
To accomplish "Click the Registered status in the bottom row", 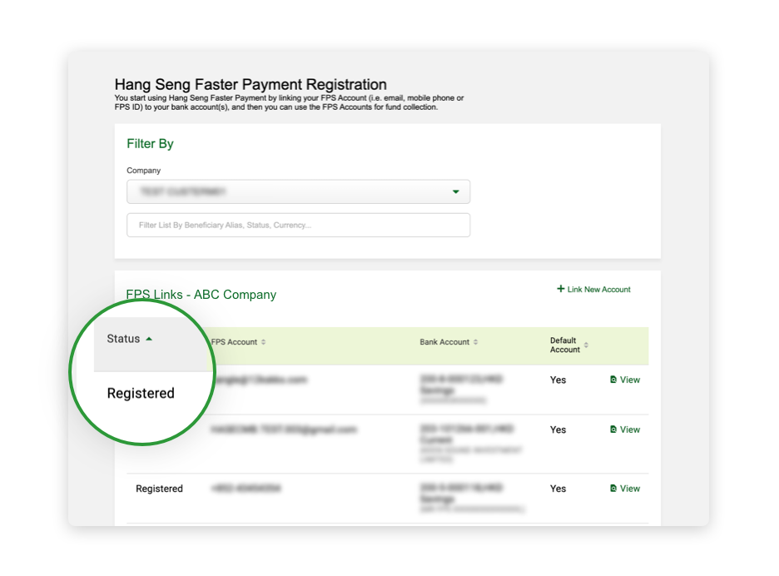I will coord(159,489).
